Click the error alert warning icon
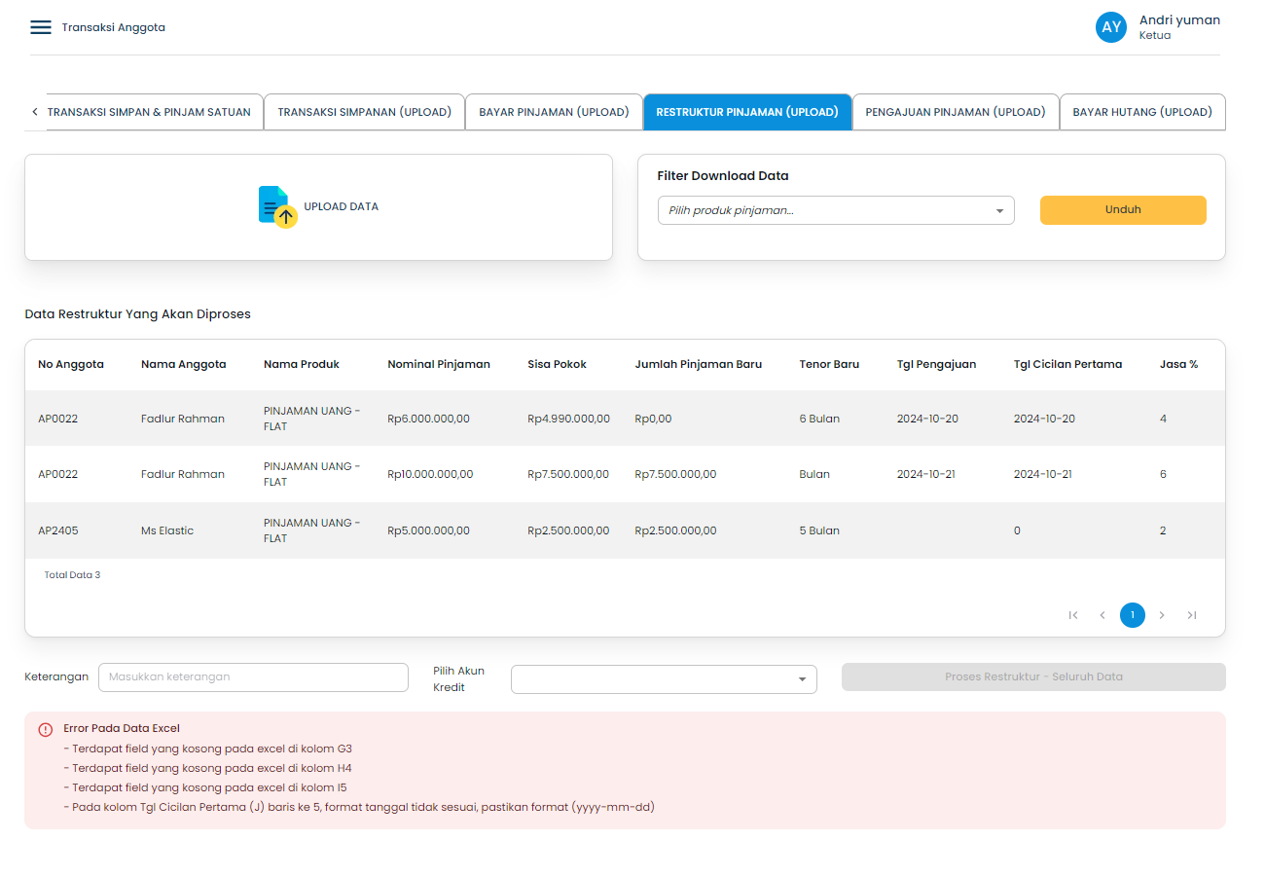Screen dimensions: 1265x877 46,729
